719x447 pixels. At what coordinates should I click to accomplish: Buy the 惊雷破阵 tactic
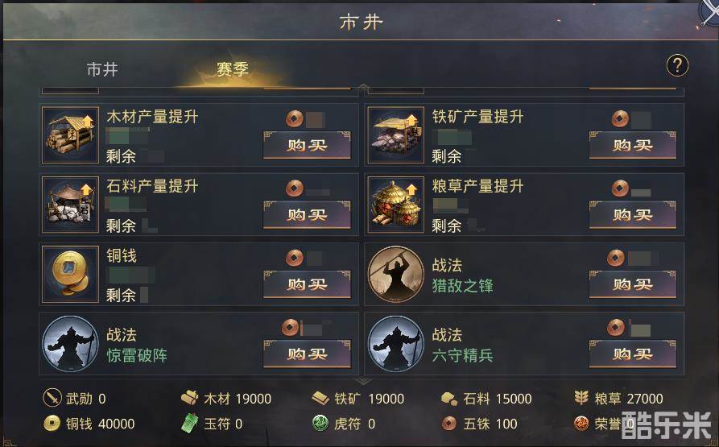(x=307, y=354)
